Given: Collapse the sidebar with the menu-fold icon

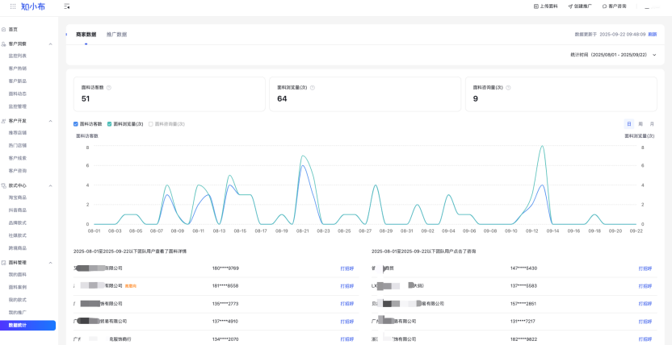Looking at the screenshot, I should point(67,6).
